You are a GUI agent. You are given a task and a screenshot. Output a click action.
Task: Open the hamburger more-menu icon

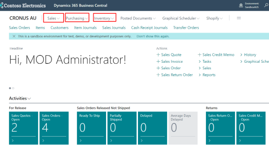tap(239, 18)
